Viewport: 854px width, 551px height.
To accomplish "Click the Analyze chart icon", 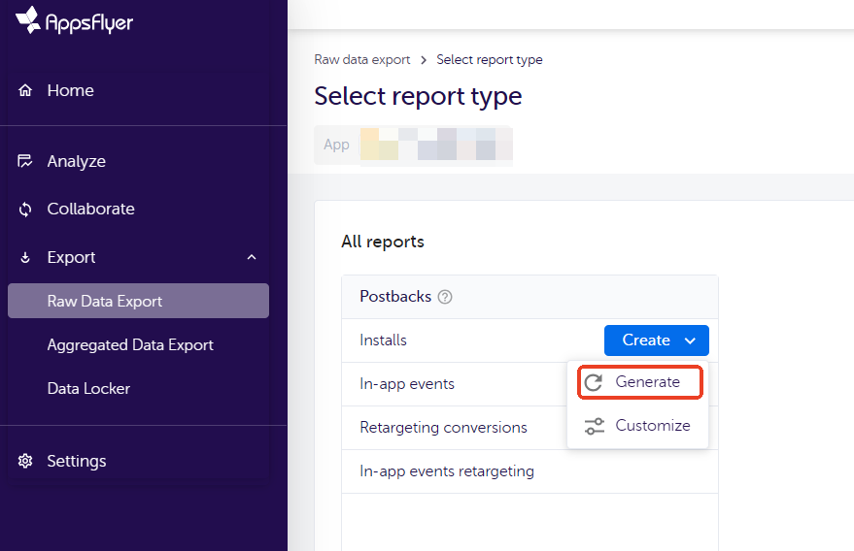I will click(x=25, y=161).
